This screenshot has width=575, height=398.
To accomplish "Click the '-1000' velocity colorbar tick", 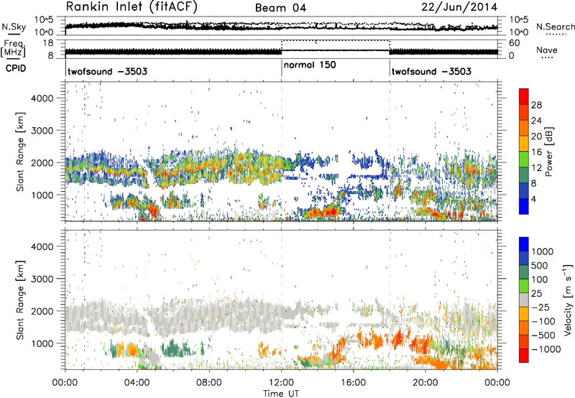I will tap(546, 349).
